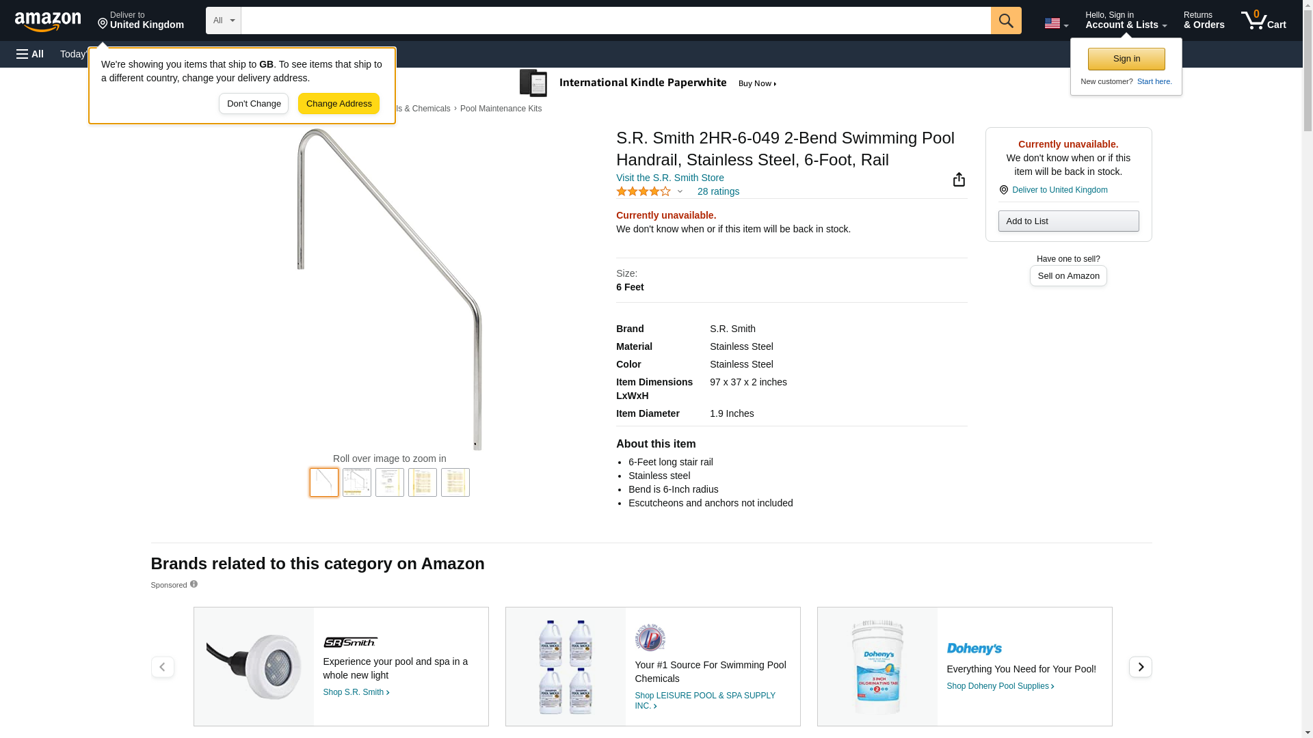Open the Pool Maintenance Kits breadcrumb

[501, 109]
